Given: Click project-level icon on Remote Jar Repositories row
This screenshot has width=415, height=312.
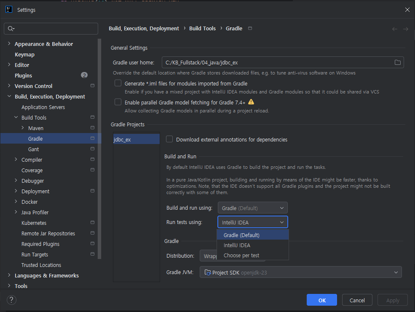Looking at the screenshot, I should (x=92, y=233).
